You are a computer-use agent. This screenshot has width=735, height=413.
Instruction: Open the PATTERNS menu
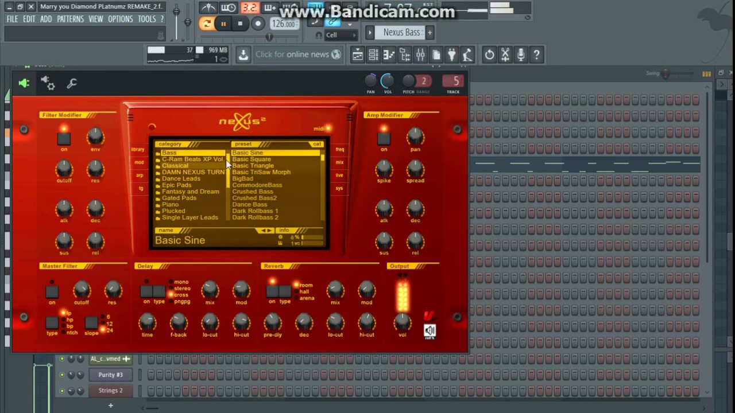point(71,19)
